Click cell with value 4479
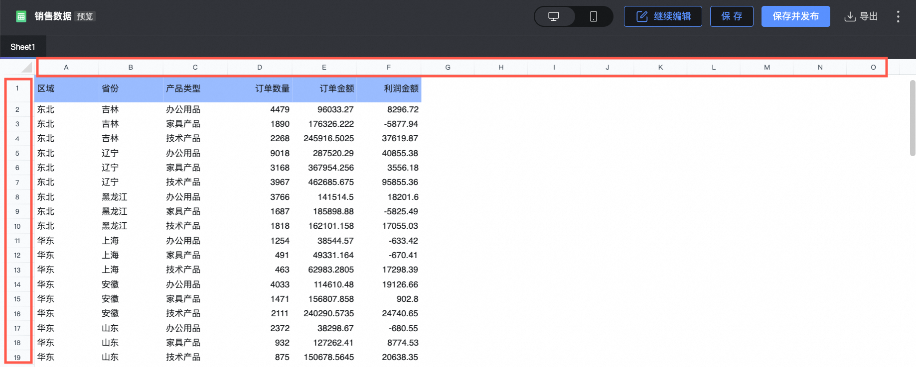Screen dimensions: 916x367 pyautogui.click(x=260, y=109)
